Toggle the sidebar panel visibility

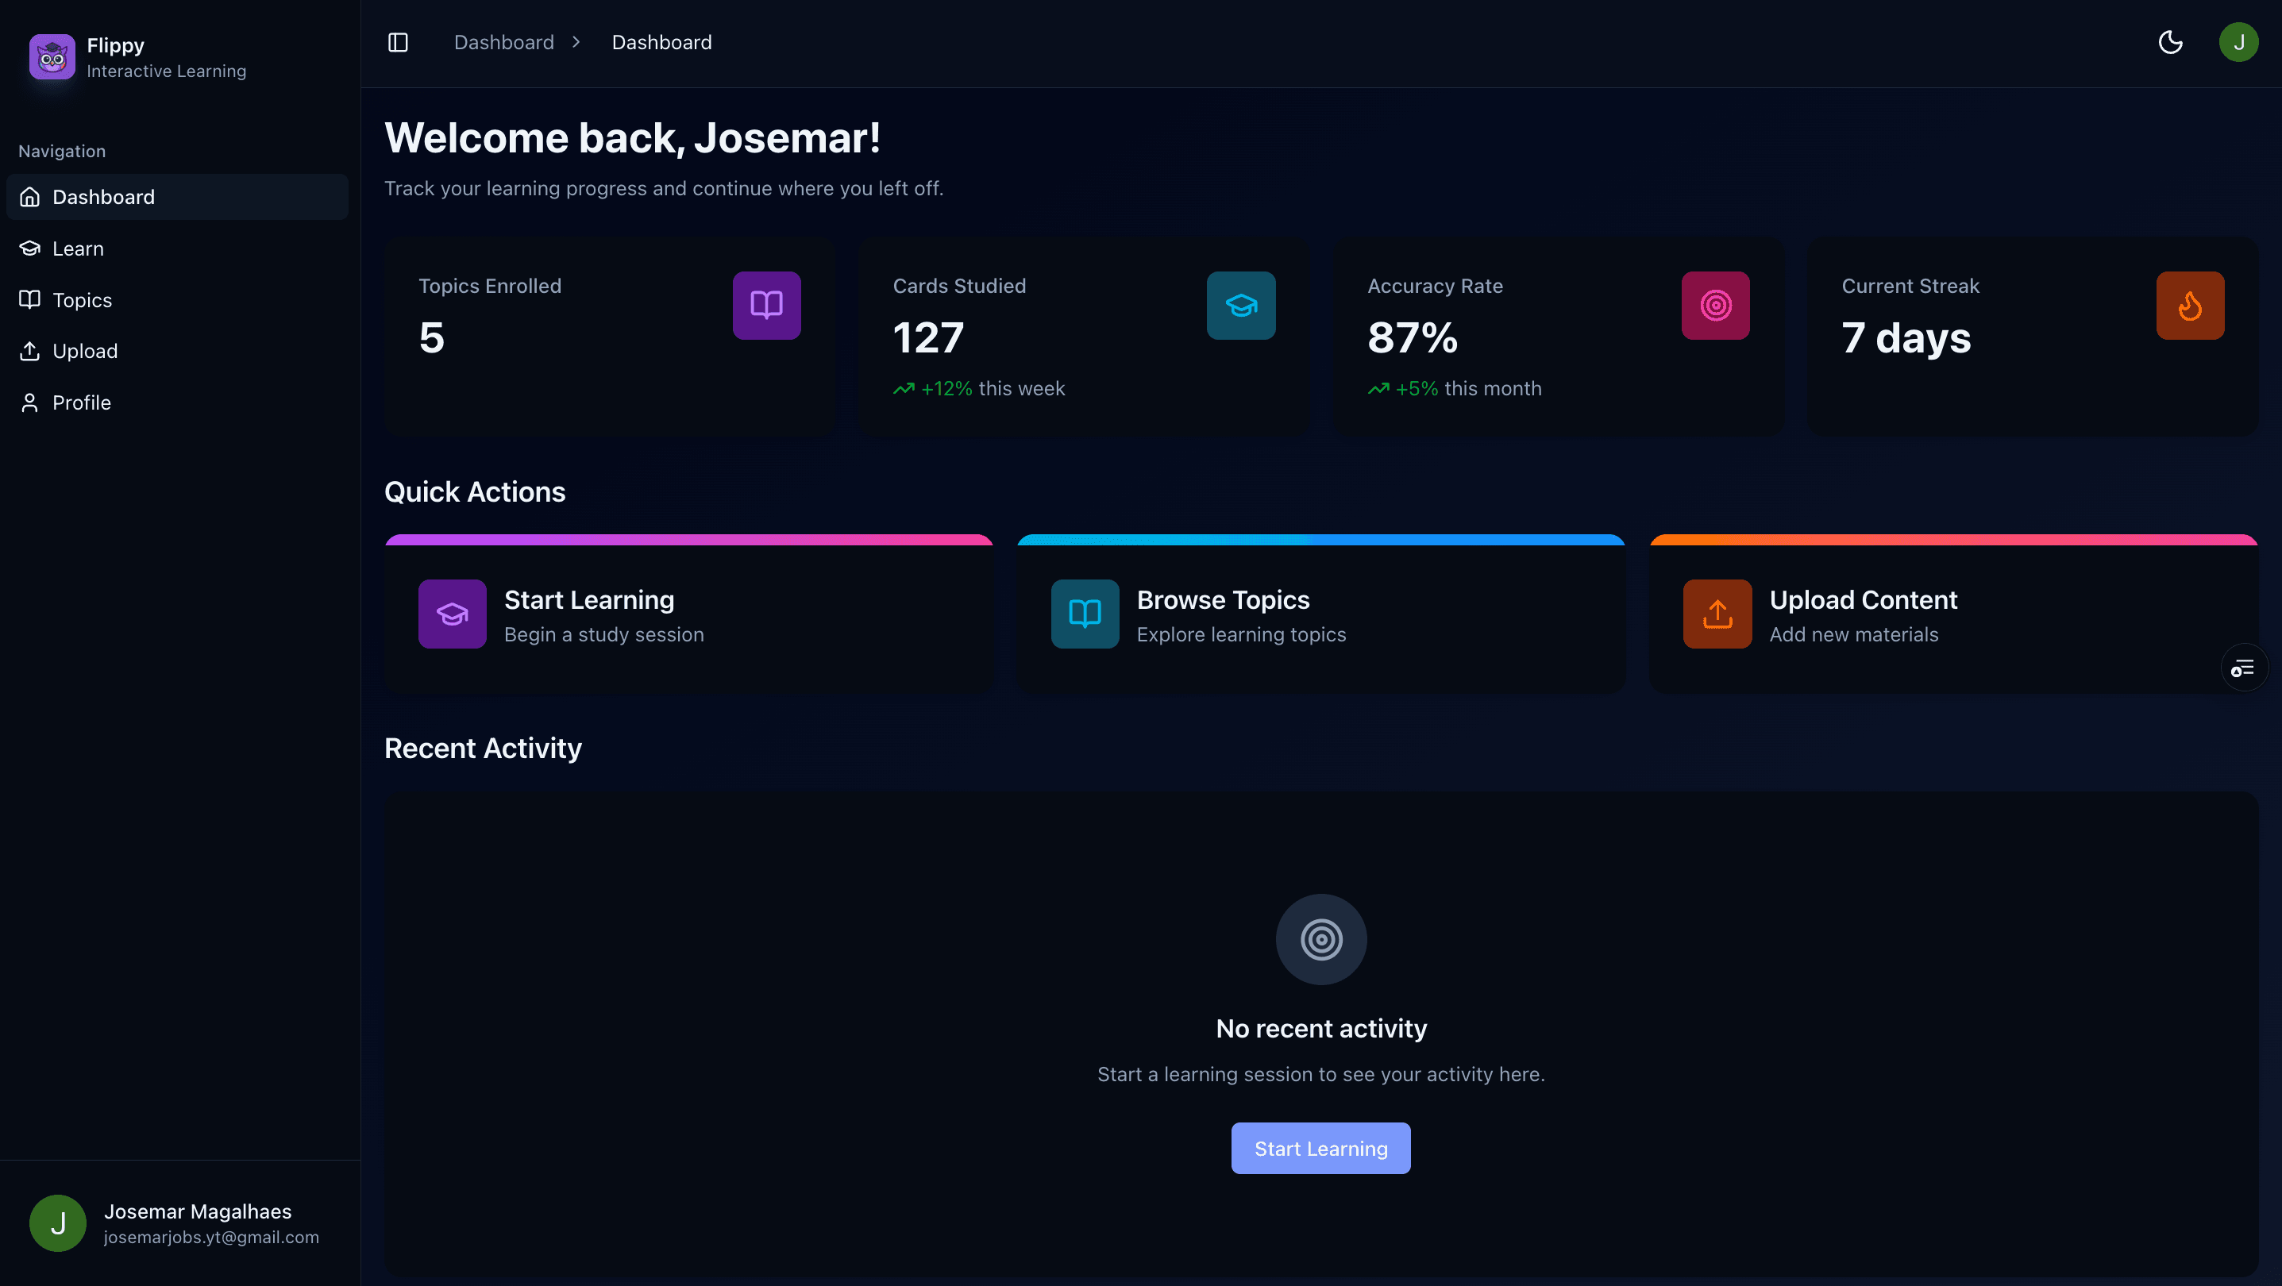tap(397, 41)
